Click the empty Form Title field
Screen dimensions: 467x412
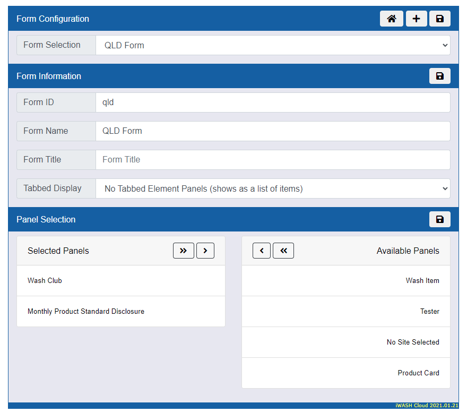[x=273, y=160]
